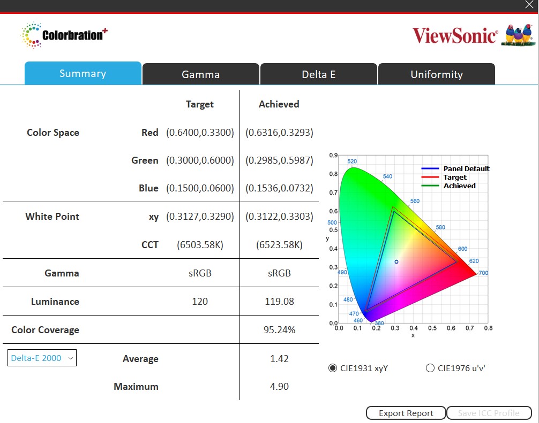Go to the Delta E tab
Screen dimensions: 539x423
318,74
